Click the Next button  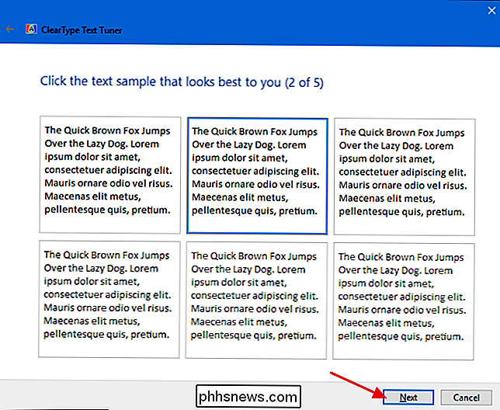[408, 398]
